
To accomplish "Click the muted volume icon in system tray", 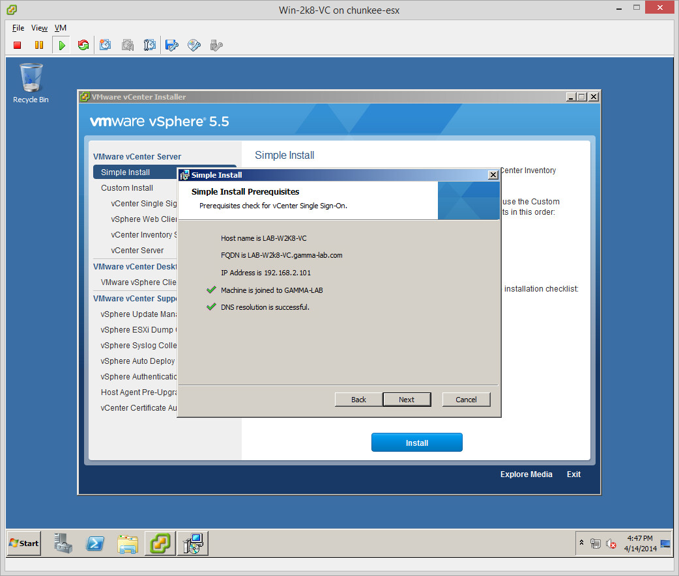I will click(x=611, y=543).
